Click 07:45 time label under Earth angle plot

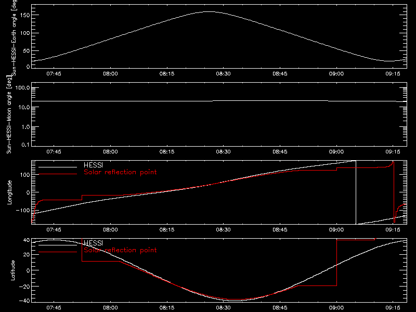(54, 74)
